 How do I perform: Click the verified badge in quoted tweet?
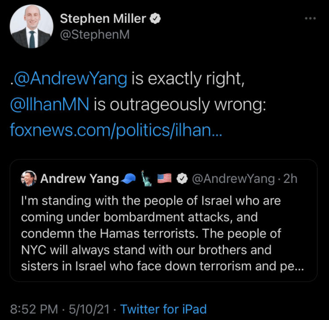click(x=182, y=178)
